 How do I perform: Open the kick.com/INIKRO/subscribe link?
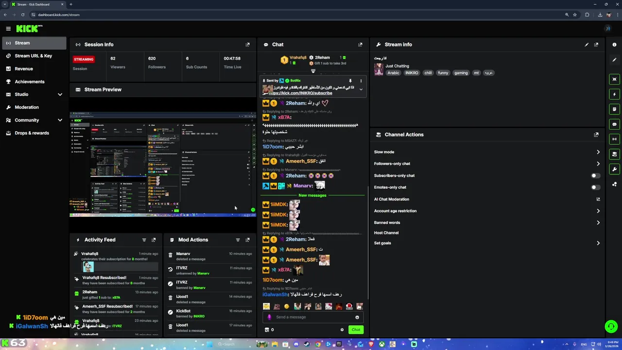300,93
